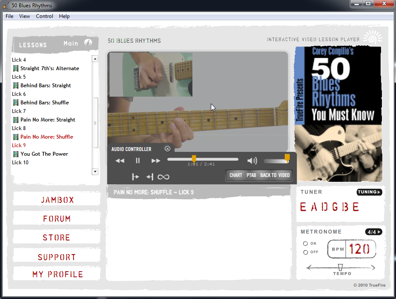This screenshot has height=299, width=396.
Task: Select lesson Behind Bars: Shuffle
Action: (45, 103)
